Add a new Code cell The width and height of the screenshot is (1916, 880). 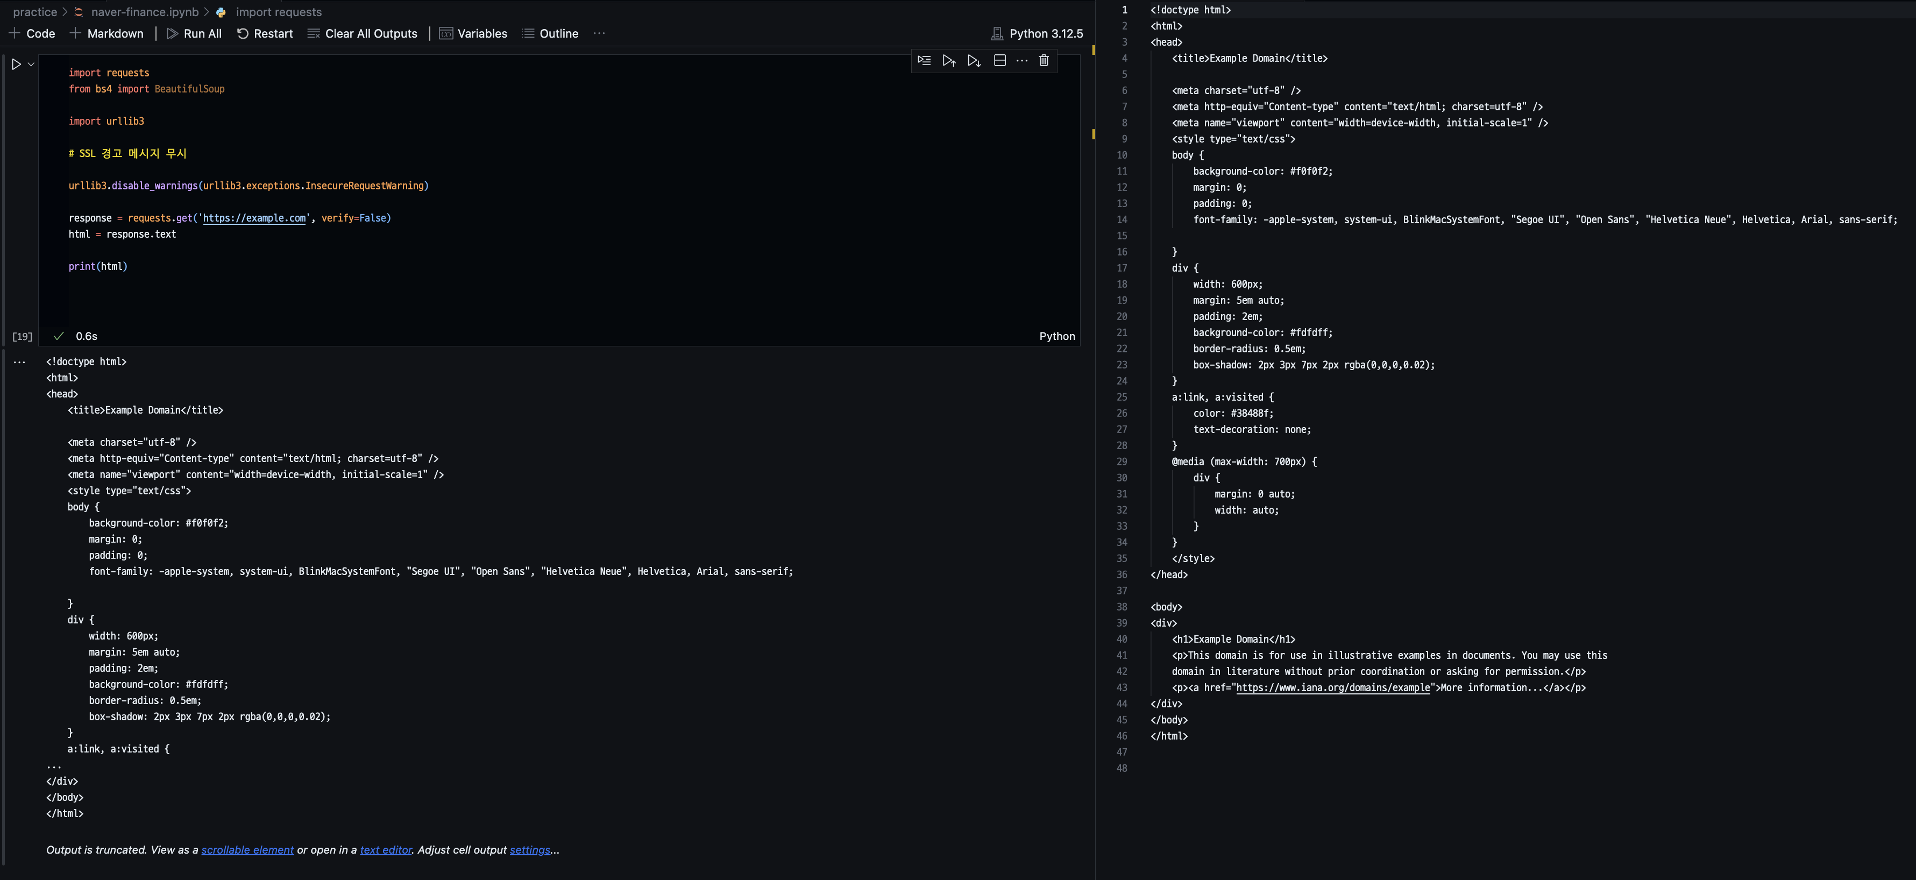(x=32, y=33)
